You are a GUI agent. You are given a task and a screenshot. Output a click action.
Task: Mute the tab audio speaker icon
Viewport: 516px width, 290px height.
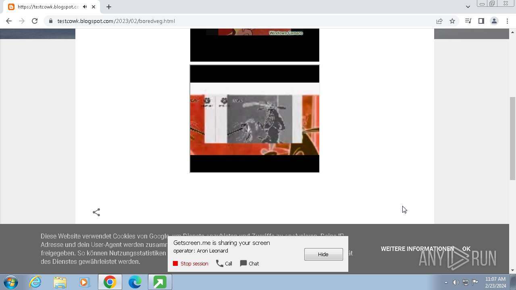coord(85,7)
